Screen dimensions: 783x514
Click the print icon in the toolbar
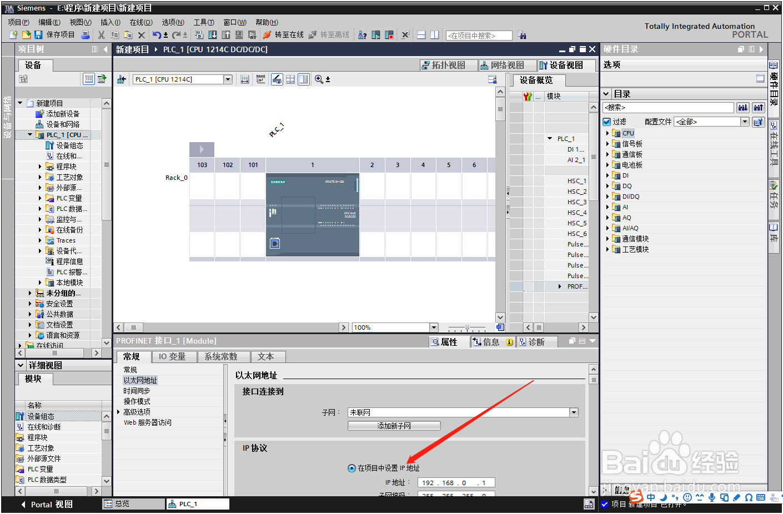(86, 35)
